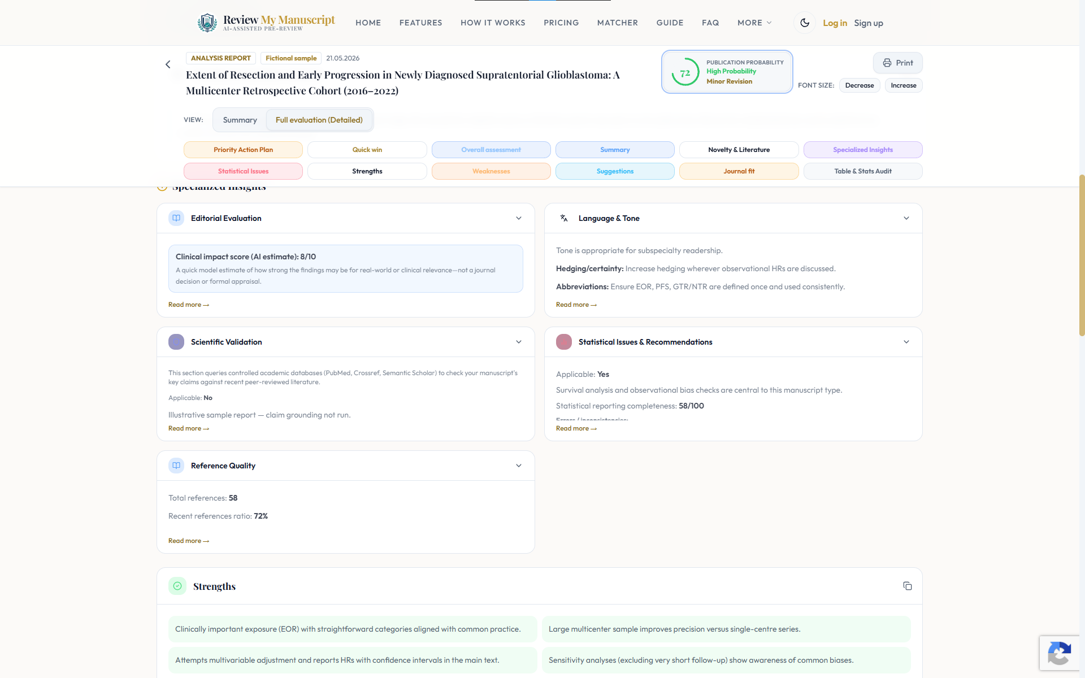This screenshot has height=678, width=1085.
Task: Go to HOW IT WORKS page
Action: (493, 23)
